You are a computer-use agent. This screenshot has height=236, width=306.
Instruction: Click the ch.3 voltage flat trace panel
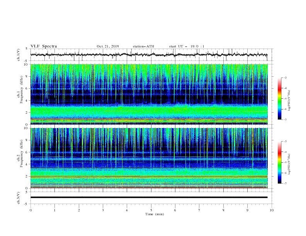pos(151,198)
